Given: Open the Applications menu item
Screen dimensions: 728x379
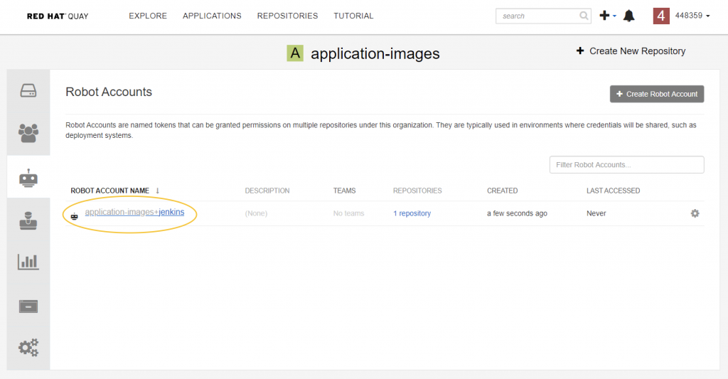Looking at the screenshot, I should (212, 16).
